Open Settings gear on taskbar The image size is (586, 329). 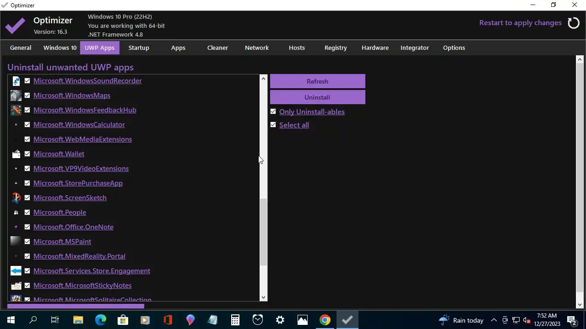coord(280,320)
